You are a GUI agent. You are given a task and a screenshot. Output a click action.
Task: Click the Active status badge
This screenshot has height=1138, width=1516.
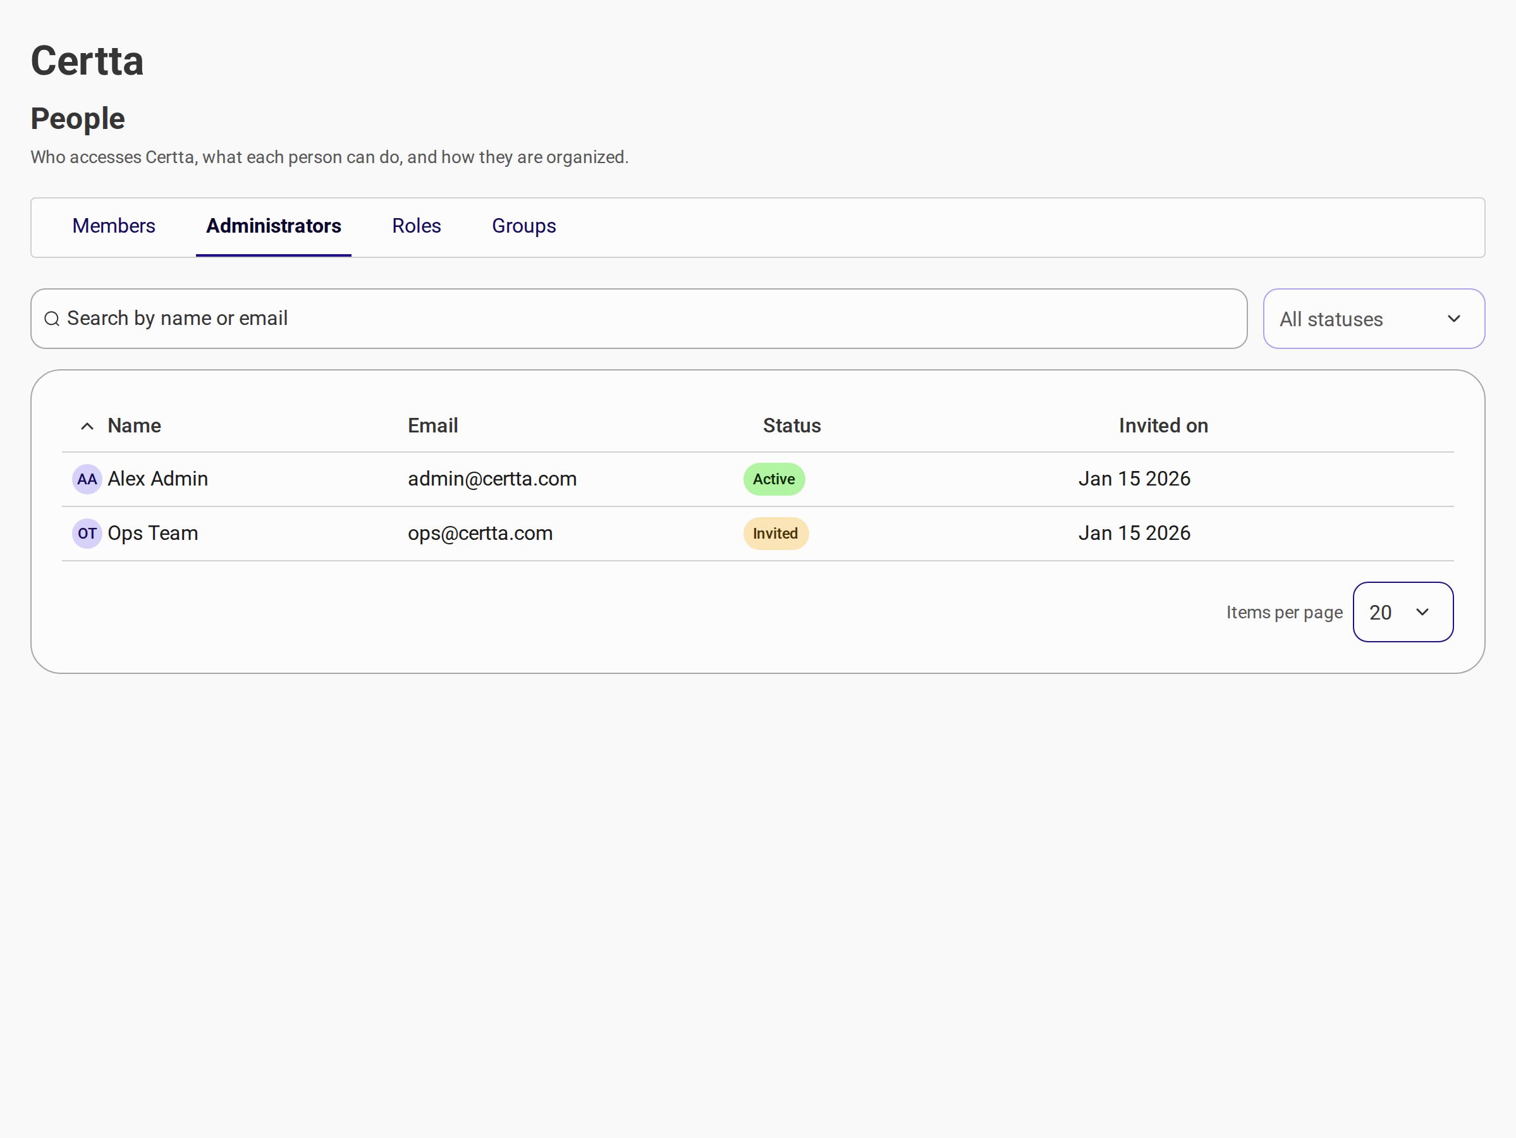[774, 479]
